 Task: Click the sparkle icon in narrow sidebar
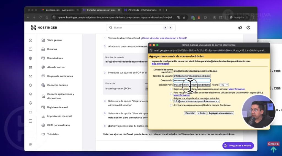point(30,85)
